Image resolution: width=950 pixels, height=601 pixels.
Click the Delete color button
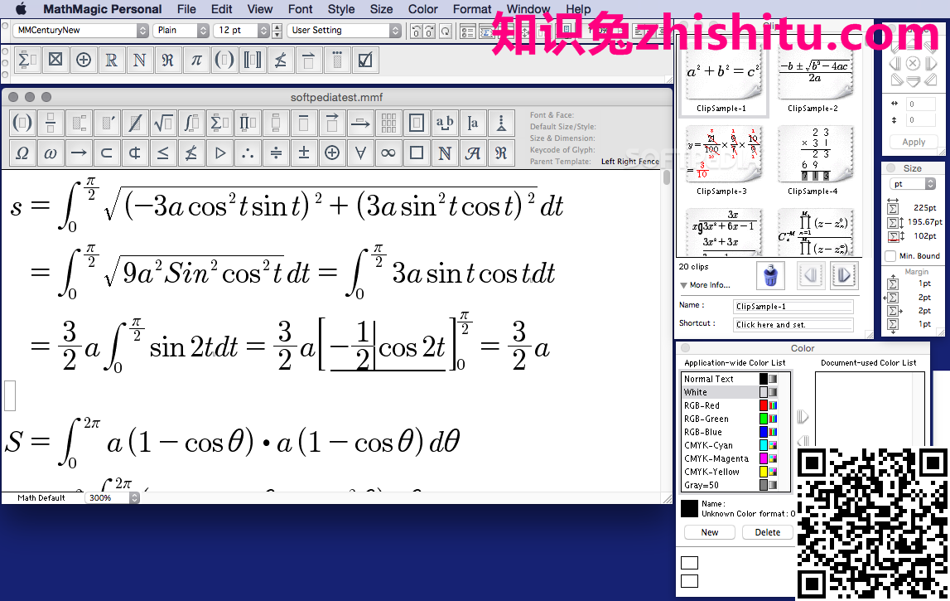(768, 532)
